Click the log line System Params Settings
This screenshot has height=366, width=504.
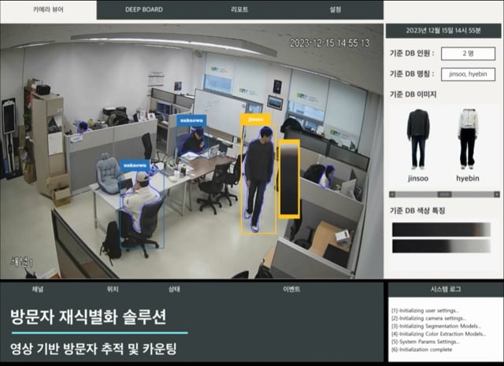point(425,342)
